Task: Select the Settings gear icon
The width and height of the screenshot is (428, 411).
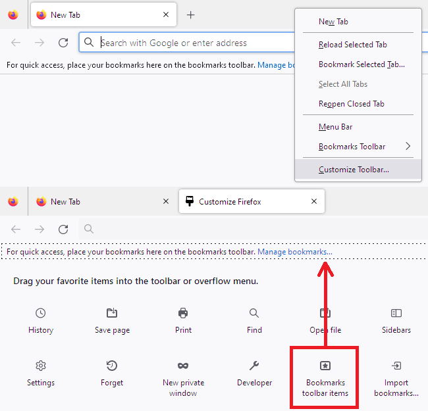Action: [x=41, y=366]
